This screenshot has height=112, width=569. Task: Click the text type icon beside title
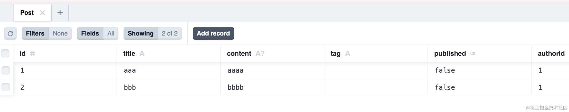coord(142,54)
